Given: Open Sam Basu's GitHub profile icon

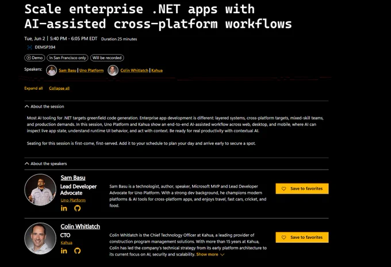Looking at the screenshot, I should (x=77, y=208).
